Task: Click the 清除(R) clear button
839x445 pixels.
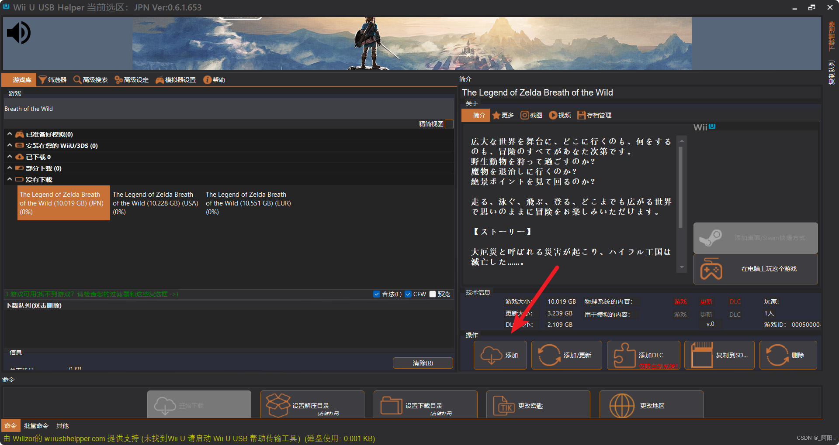Action: point(423,363)
